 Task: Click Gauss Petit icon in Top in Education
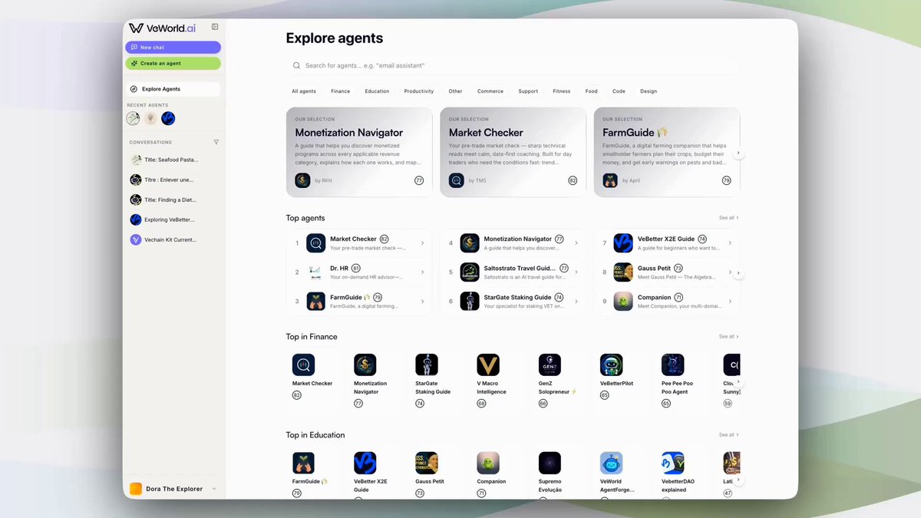point(426,463)
